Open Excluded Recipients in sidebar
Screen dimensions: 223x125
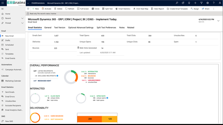[x=13, y=106]
